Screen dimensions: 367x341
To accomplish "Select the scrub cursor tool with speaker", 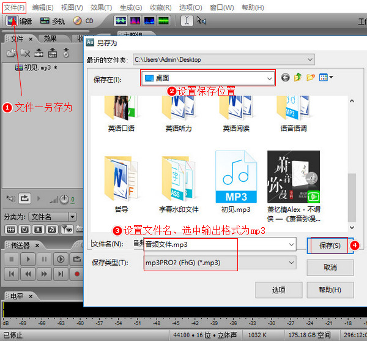I will tap(201, 21).
